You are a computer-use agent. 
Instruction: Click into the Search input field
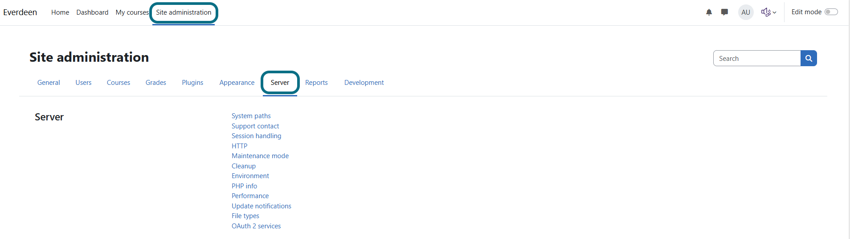pyautogui.click(x=757, y=58)
